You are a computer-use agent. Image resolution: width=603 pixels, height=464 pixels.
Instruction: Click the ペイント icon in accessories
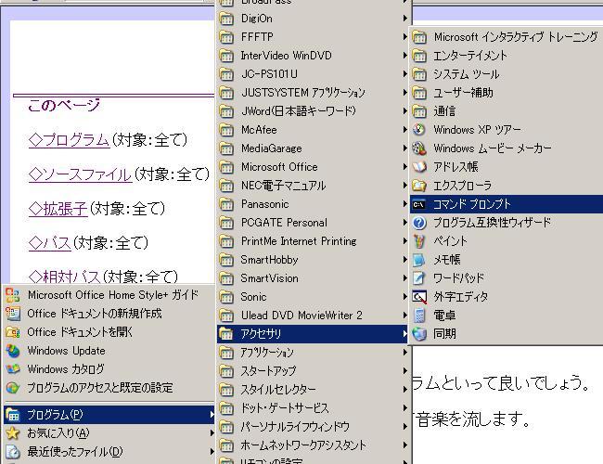click(419, 241)
